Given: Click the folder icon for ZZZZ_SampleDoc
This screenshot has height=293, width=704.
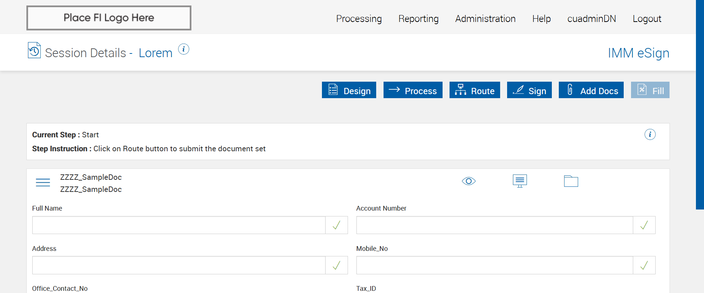Looking at the screenshot, I should point(571,181).
